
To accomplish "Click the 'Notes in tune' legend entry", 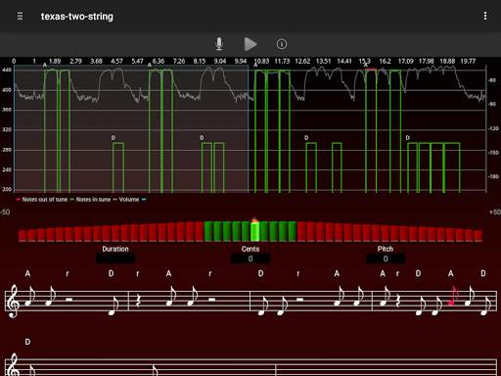I will tap(90, 200).
